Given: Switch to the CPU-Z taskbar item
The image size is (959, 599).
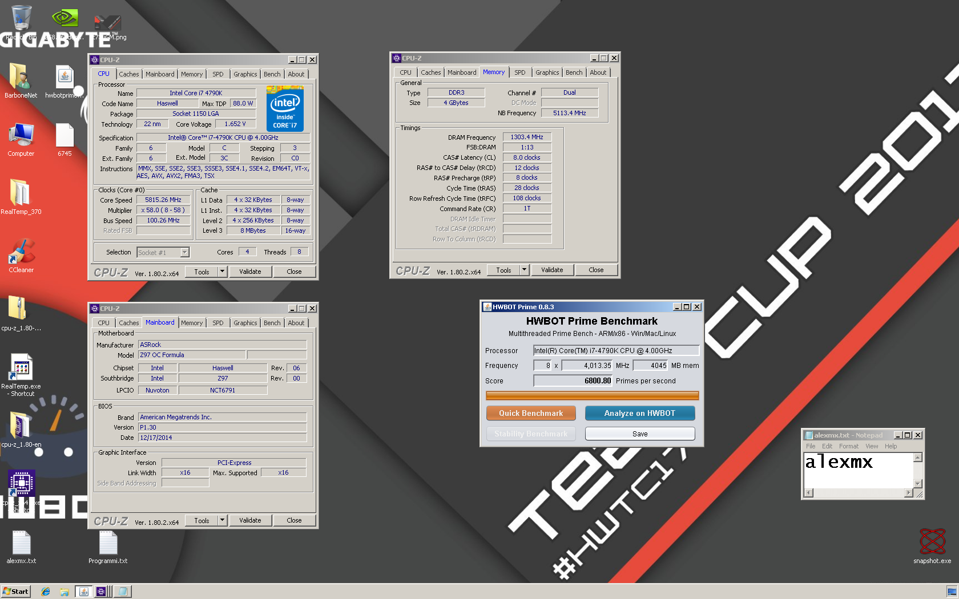Looking at the screenshot, I should (101, 592).
